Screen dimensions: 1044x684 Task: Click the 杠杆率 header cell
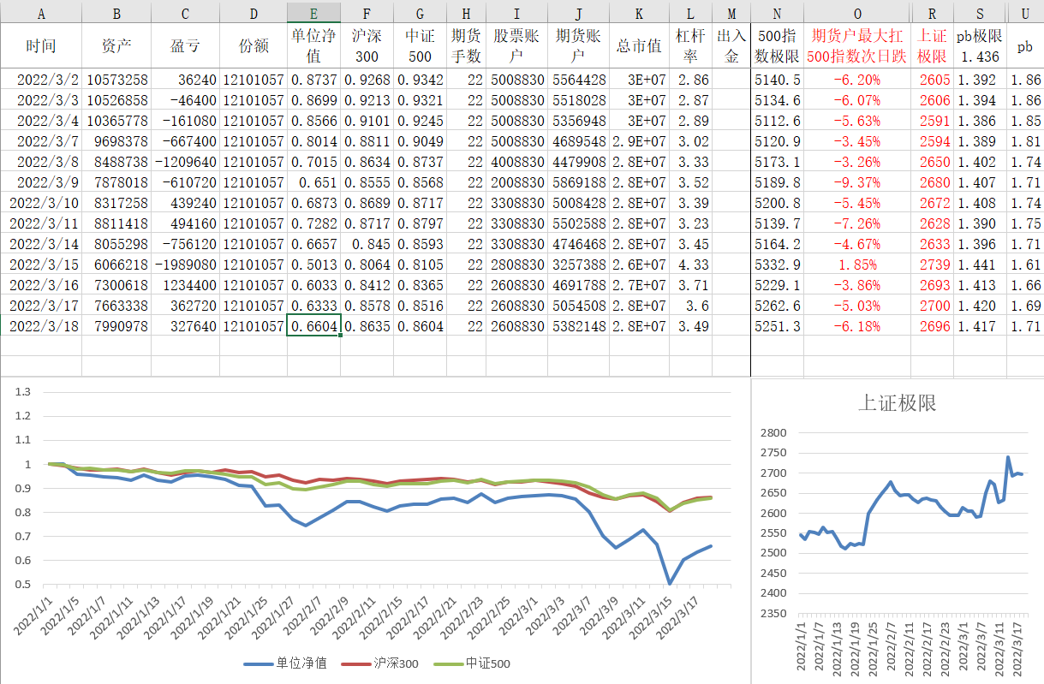tap(690, 46)
